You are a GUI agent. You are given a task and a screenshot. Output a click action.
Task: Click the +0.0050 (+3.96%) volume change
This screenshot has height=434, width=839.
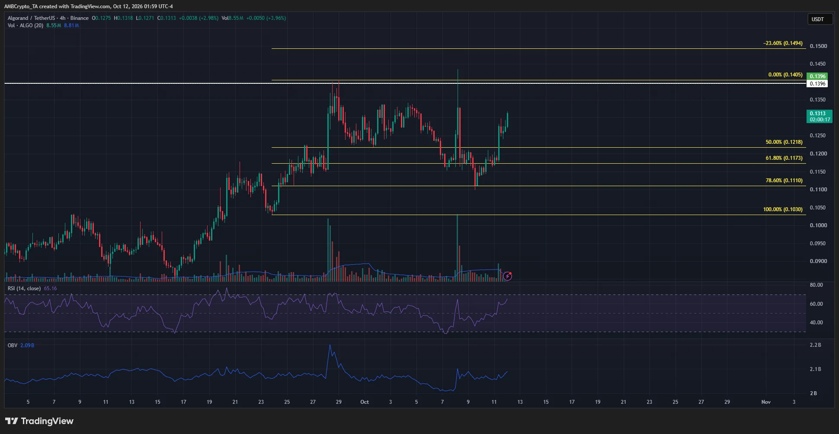(266, 18)
